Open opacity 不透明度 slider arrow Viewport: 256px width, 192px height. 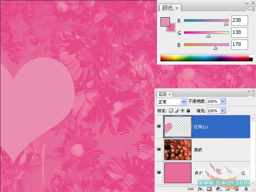(x=222, y=101)
